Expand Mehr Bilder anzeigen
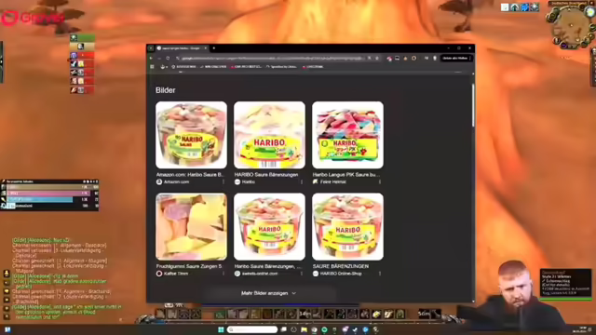596x335 pixels. [x=268, y=293]
